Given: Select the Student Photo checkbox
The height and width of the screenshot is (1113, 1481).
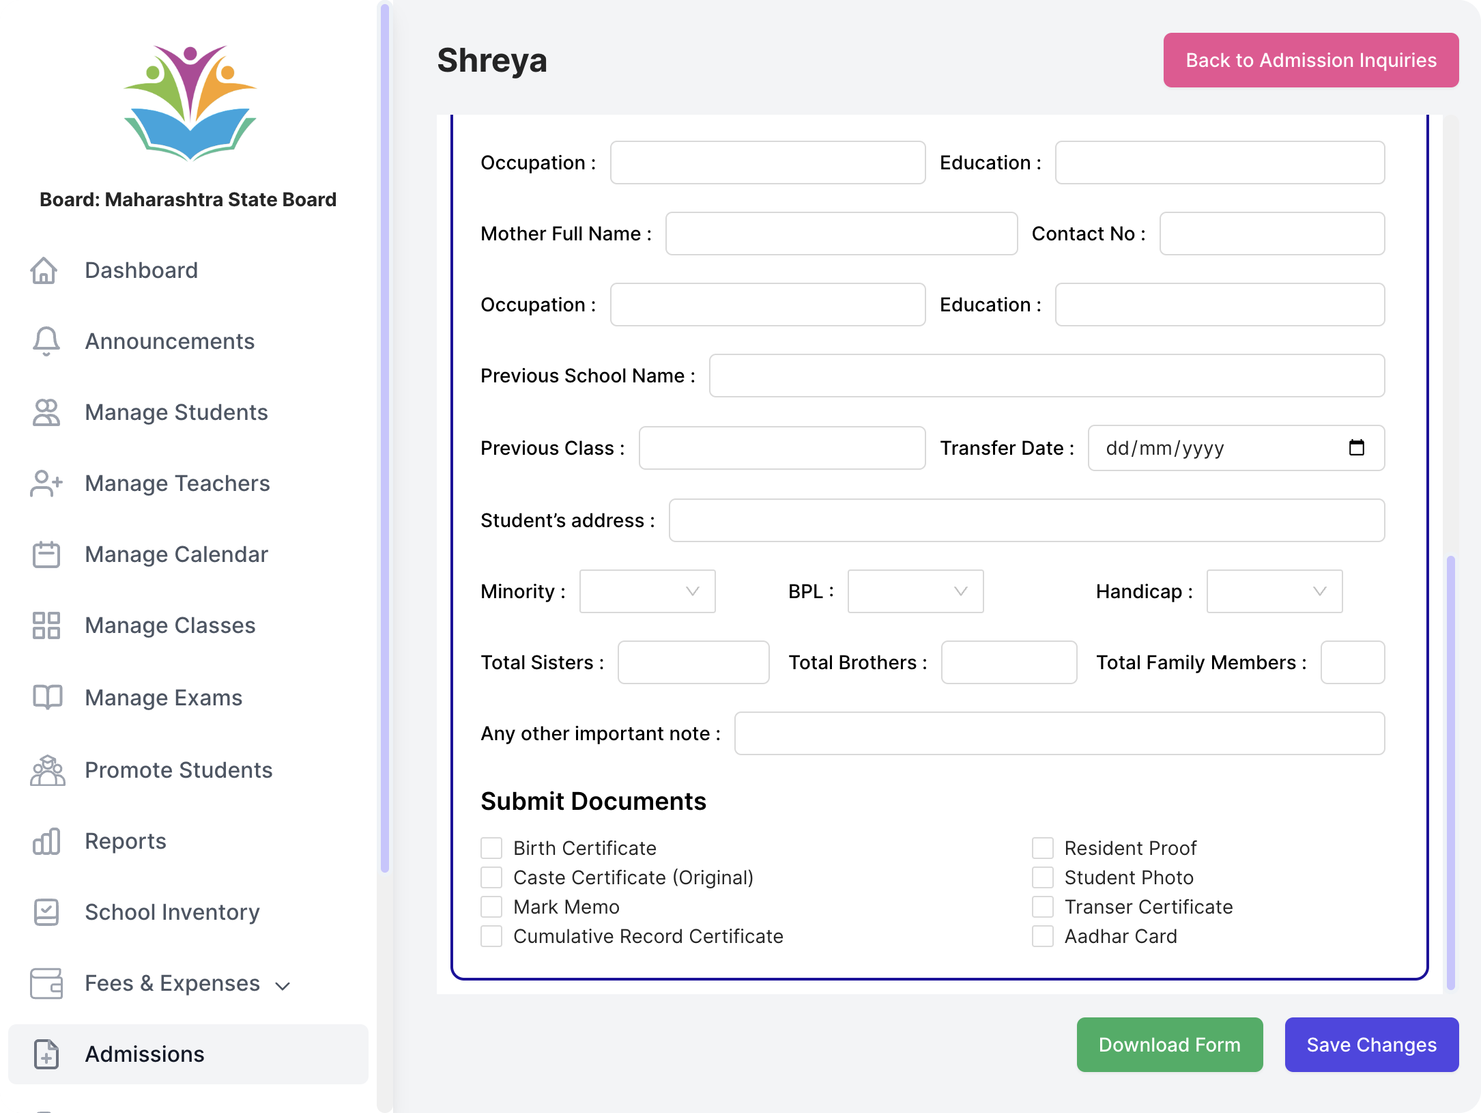Looking at the screenshot, I should click(1043, 877).
